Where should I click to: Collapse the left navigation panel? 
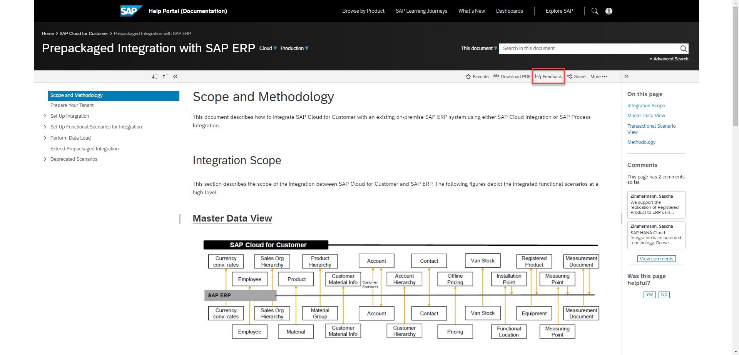[175, 77]
